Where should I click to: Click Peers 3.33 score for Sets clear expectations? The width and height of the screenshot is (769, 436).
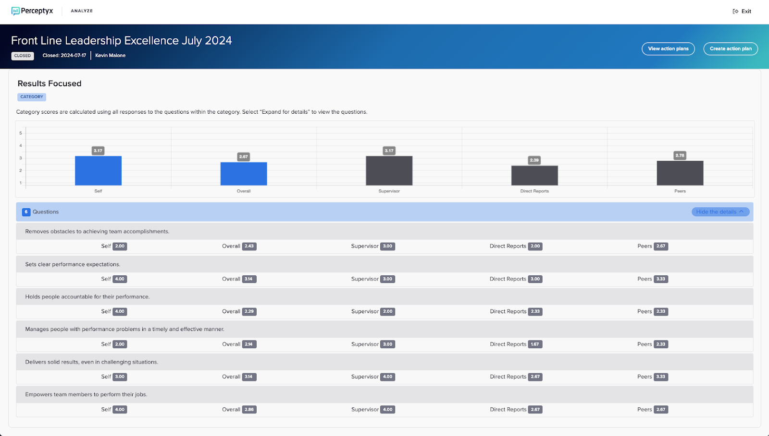tap(661, 279)
